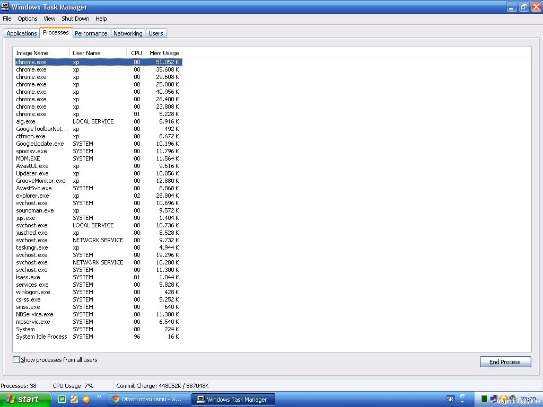The width and height of the screenshot is (543, 407).
Task: Open the Options menu
Action: click(28, 19)
